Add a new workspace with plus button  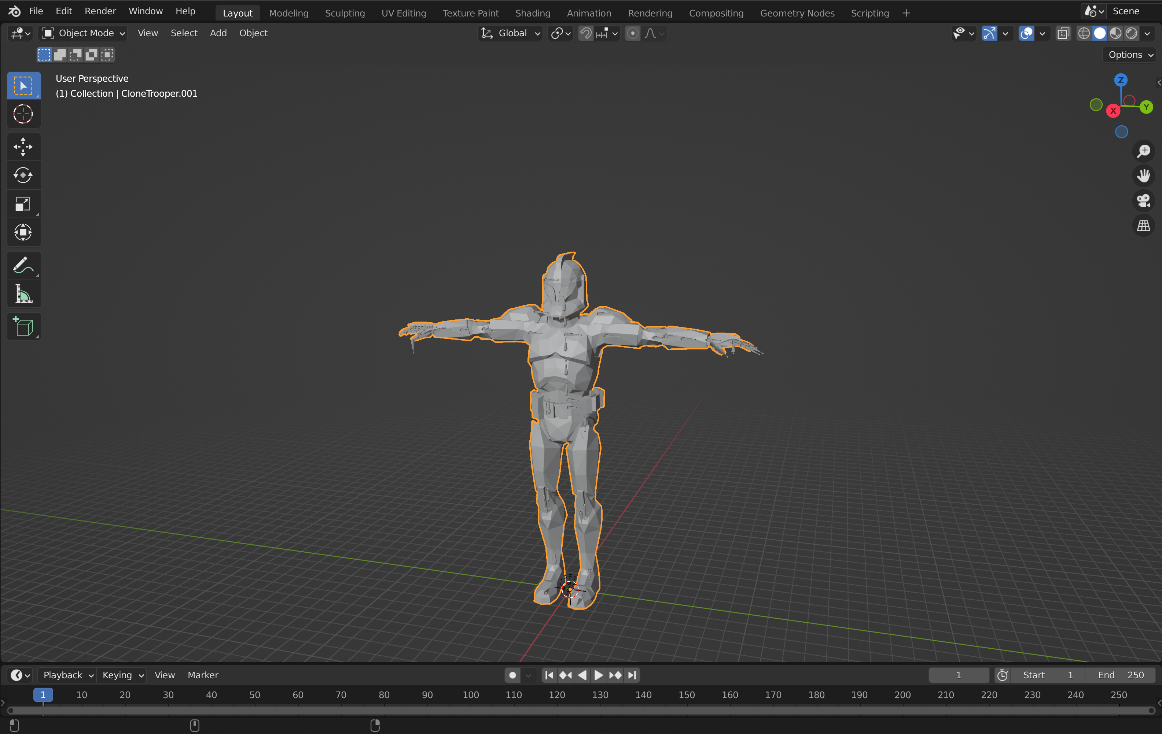point(906,13)
